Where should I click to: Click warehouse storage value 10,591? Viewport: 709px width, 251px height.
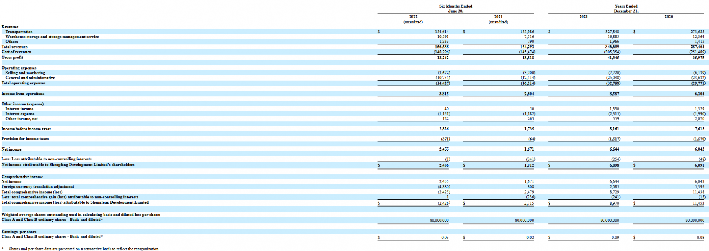(x=443, y=37)
